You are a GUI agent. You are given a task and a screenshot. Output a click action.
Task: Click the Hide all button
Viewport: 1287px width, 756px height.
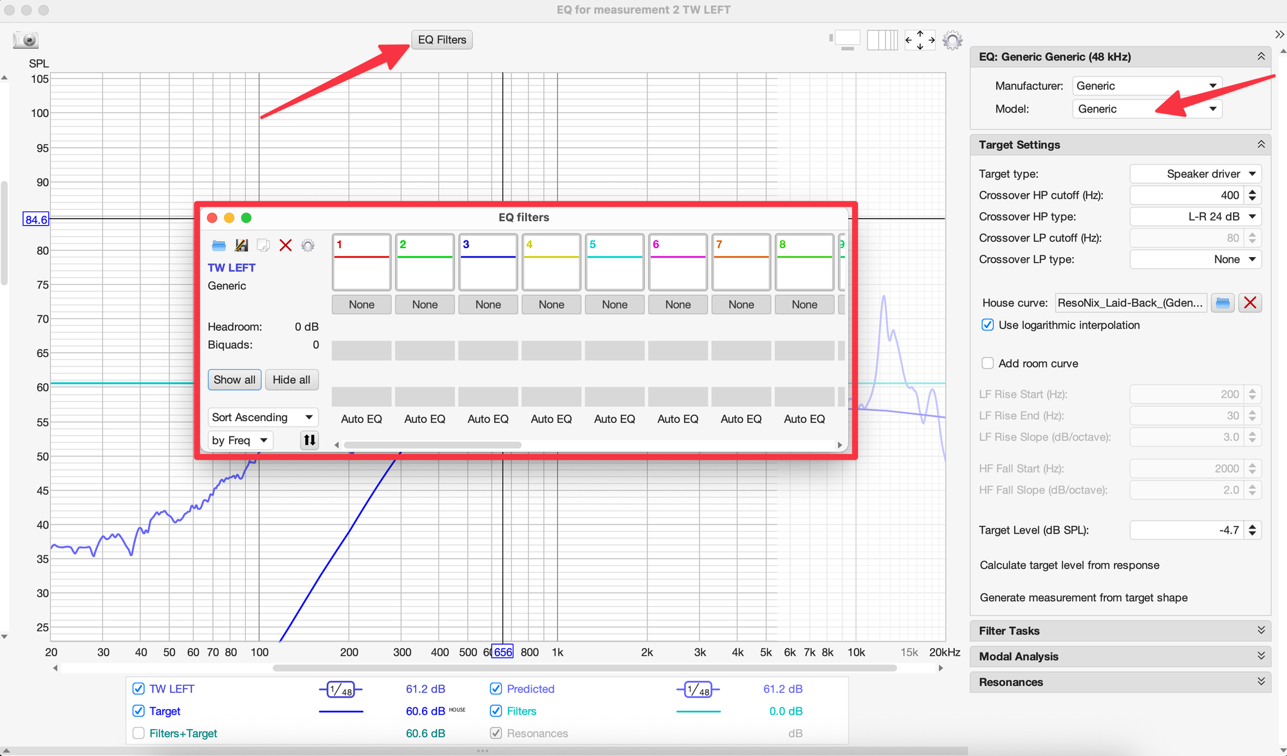292,380
